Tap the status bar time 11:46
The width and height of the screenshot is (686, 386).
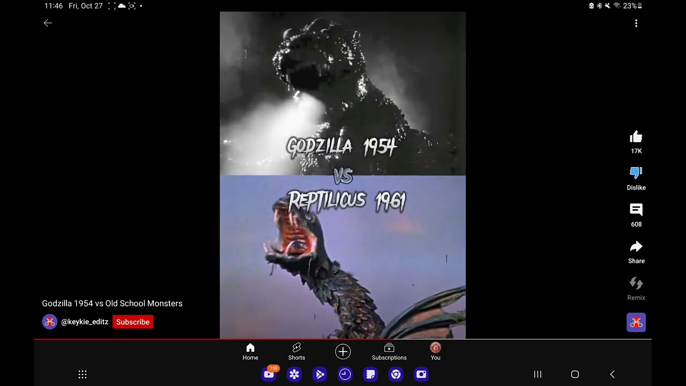click(54, 6)
